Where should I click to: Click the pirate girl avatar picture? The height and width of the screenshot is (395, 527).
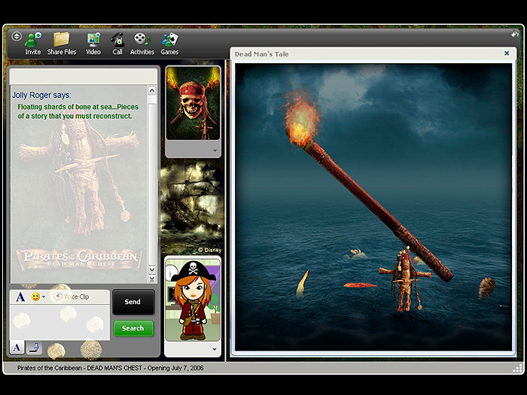point(193,299)
